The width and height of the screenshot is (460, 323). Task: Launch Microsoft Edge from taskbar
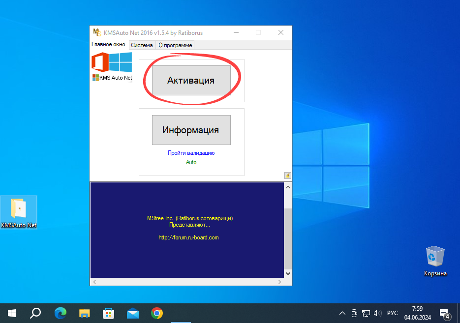tap(61, 313)
